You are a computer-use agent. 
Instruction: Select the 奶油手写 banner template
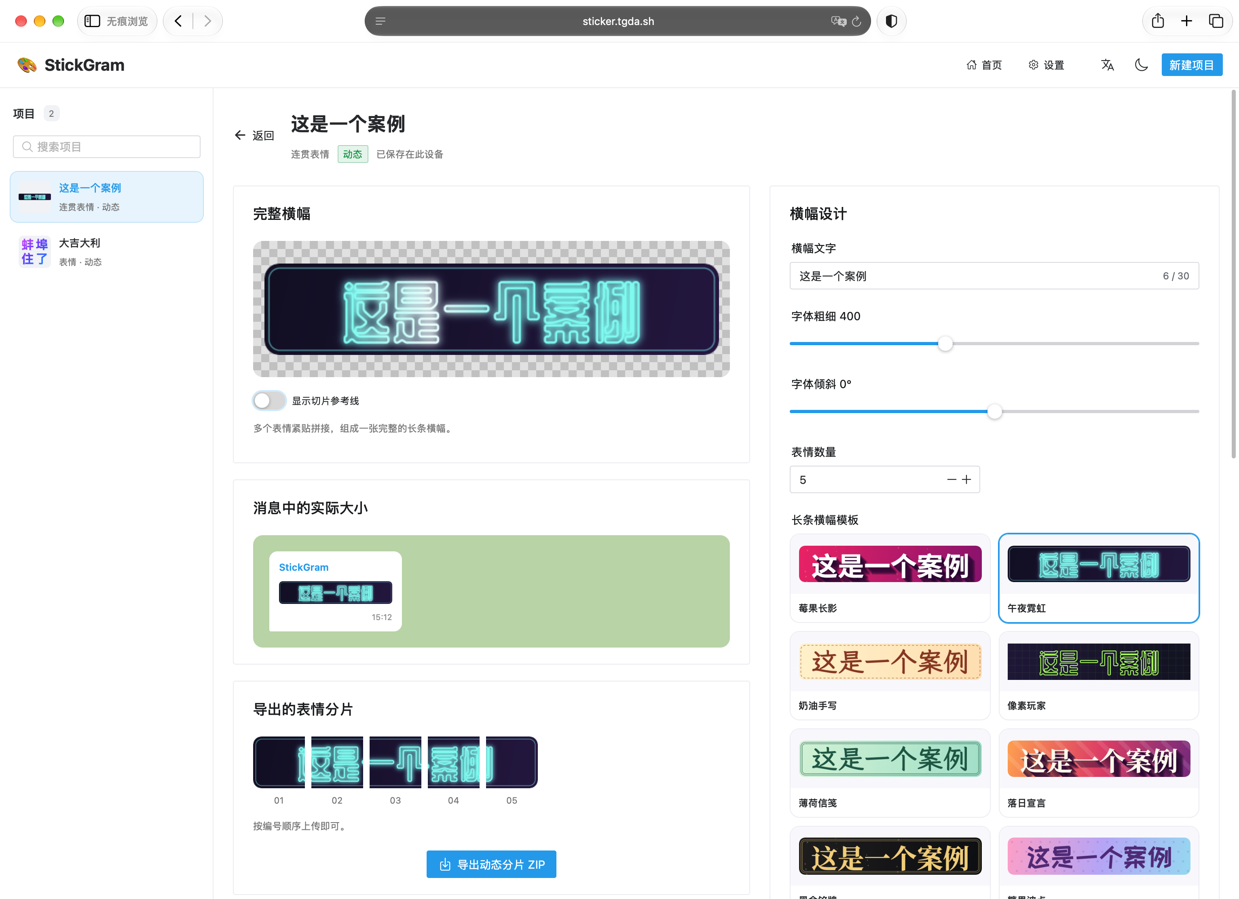pos(889,675)
